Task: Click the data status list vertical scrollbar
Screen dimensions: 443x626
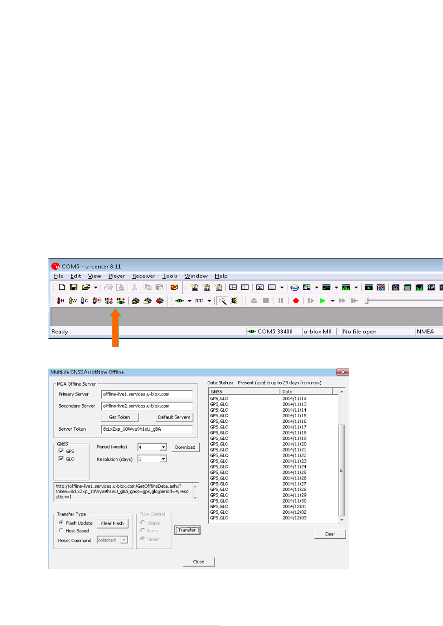Action: pos(342,456)
